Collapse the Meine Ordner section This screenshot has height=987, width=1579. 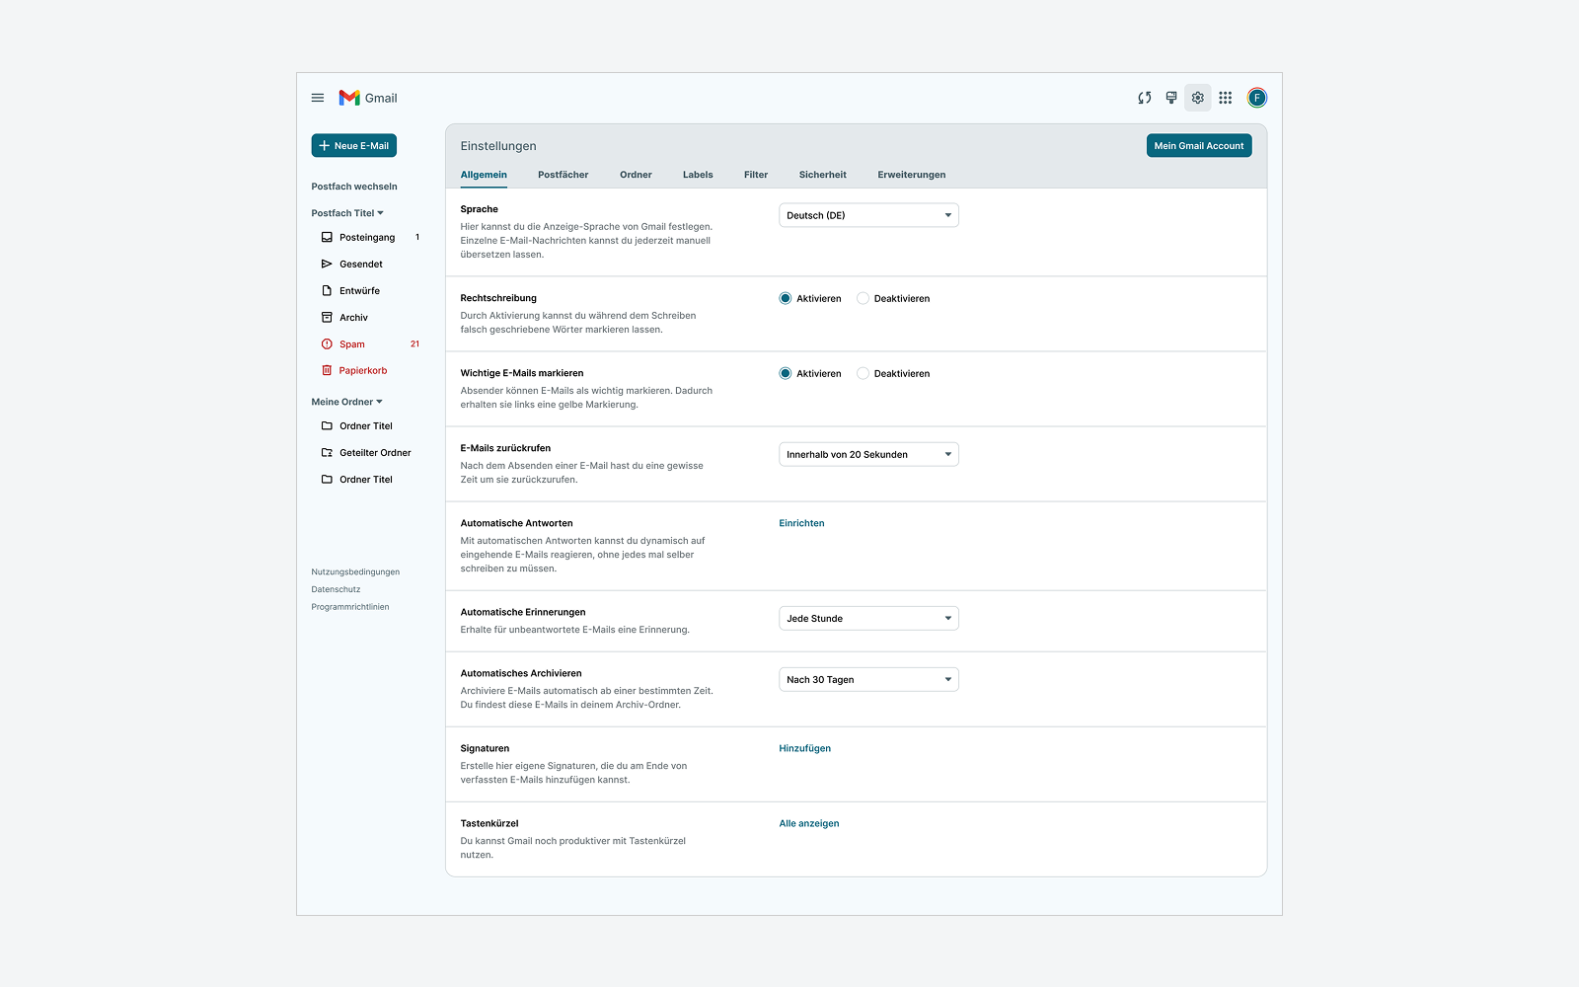(x=346, y=402)
